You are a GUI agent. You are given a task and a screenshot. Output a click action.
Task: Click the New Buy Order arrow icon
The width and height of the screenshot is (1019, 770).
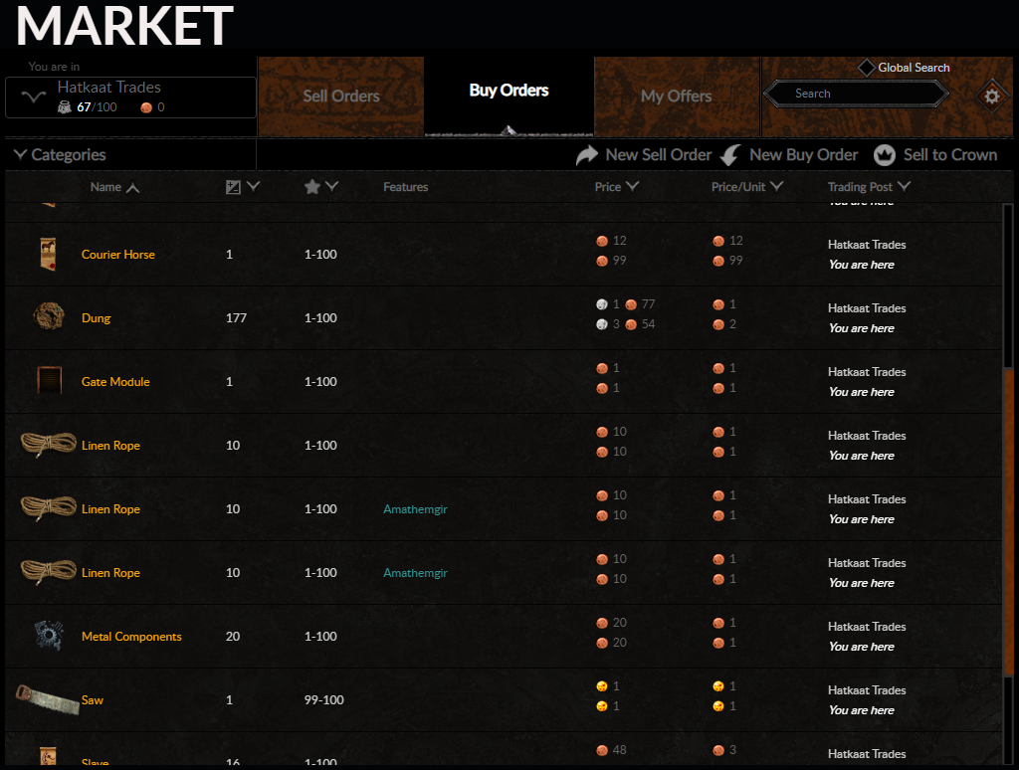730,154
